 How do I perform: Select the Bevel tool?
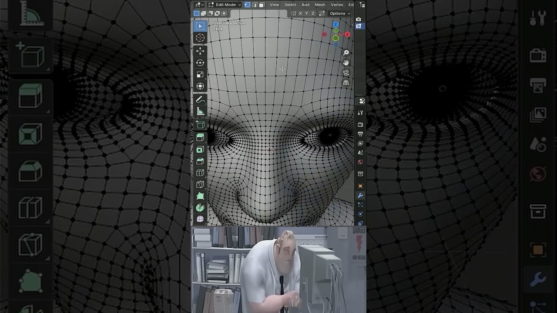[200, 161]
